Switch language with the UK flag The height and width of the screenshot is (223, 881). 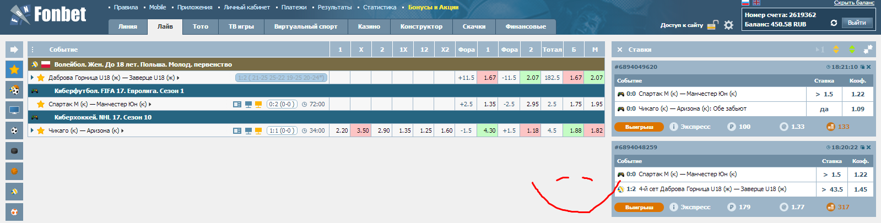pos(756,3)
